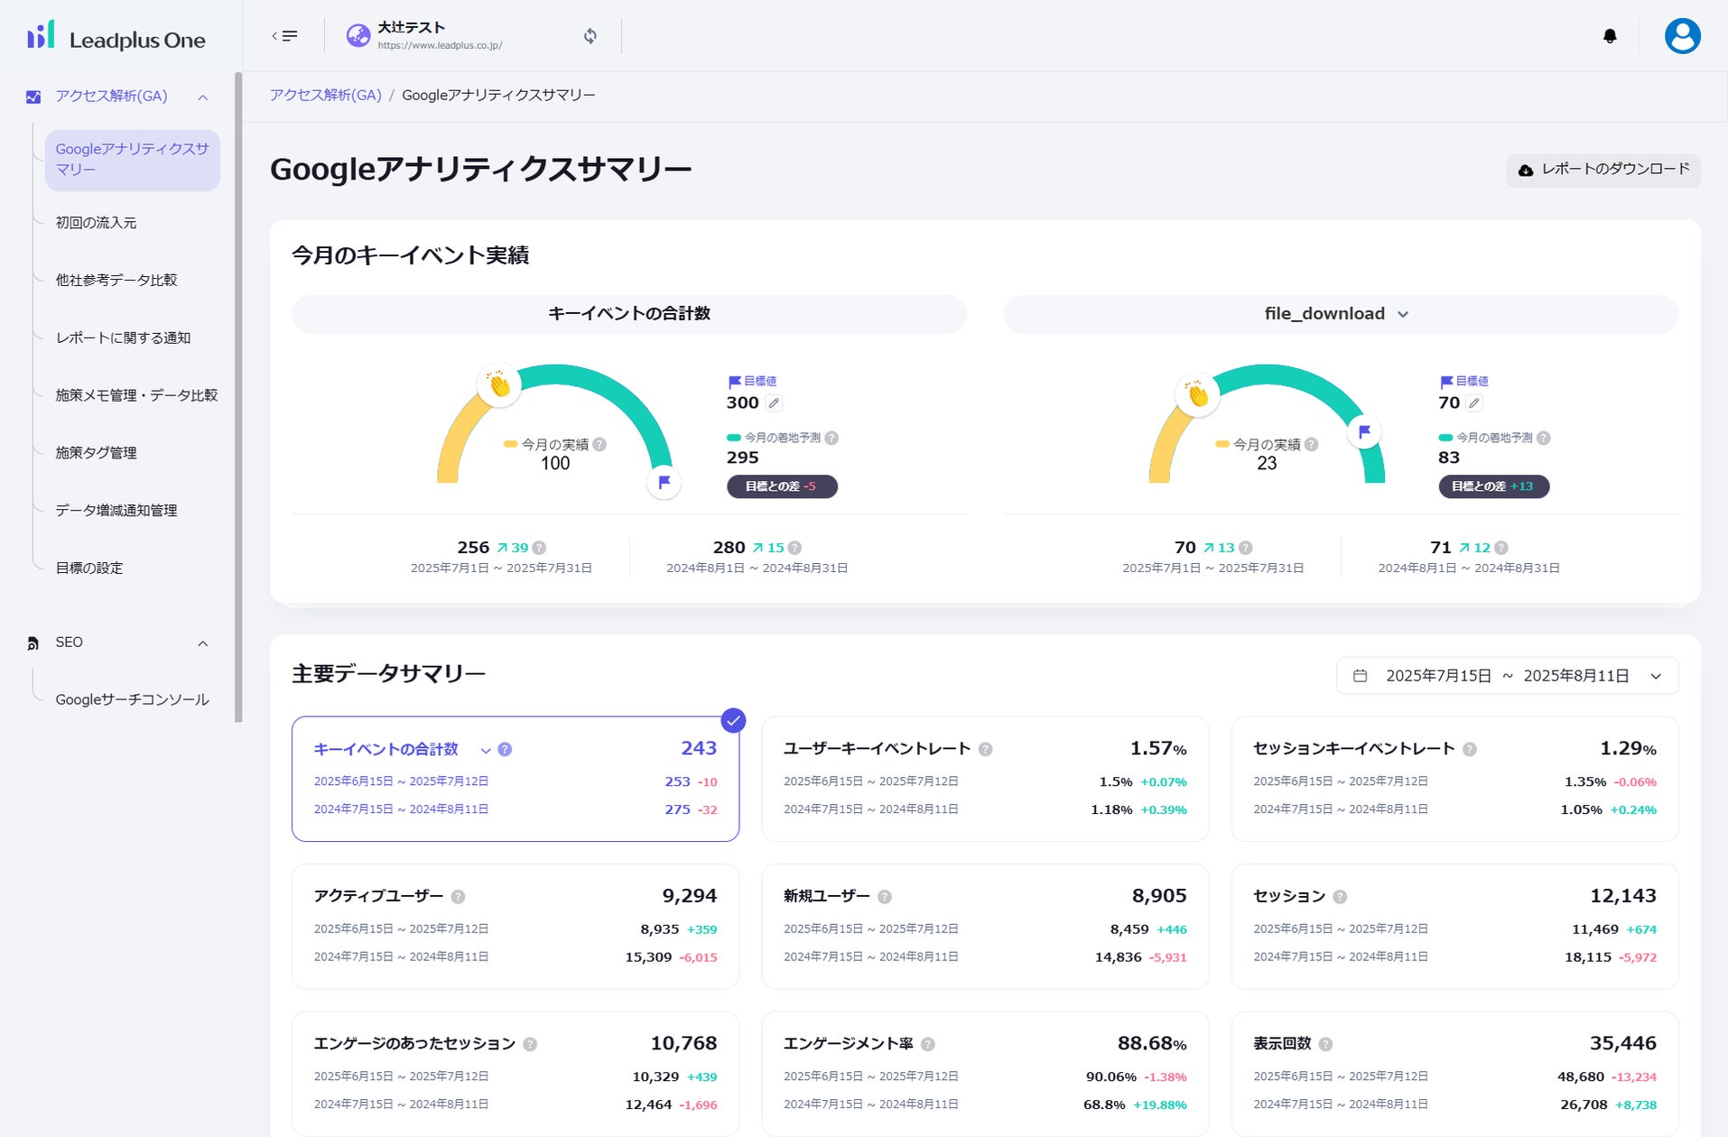Click the help icon beside 今月の着地予測
This screenshot has height=1137, width=1728.
click(831, 438)
